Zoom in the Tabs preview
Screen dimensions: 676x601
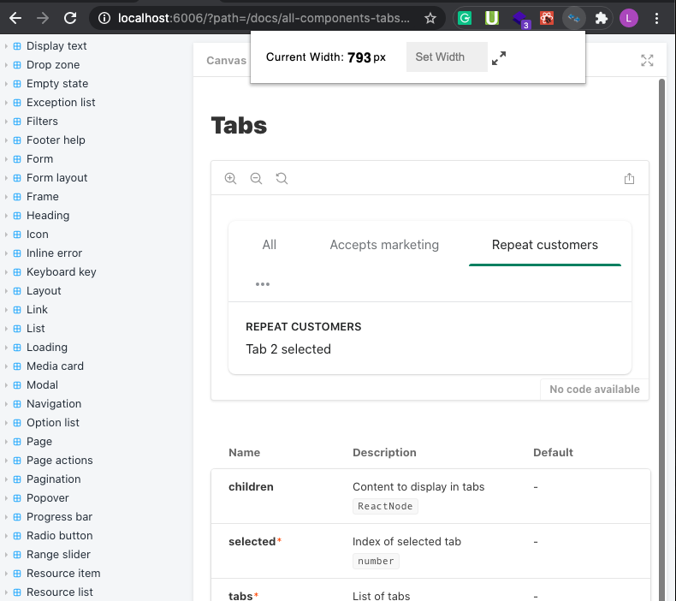[x=231, y=178]
